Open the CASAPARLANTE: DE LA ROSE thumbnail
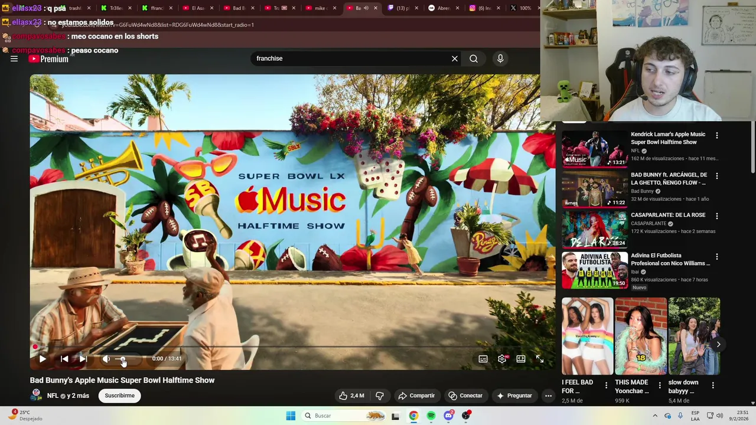Viewport: 756px width, 425px height. (x=595, y=230)
